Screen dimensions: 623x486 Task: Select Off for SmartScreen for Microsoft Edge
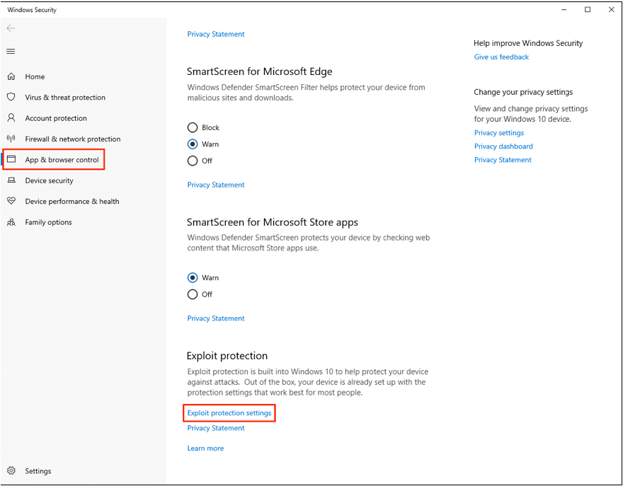(x=193, y=161)
